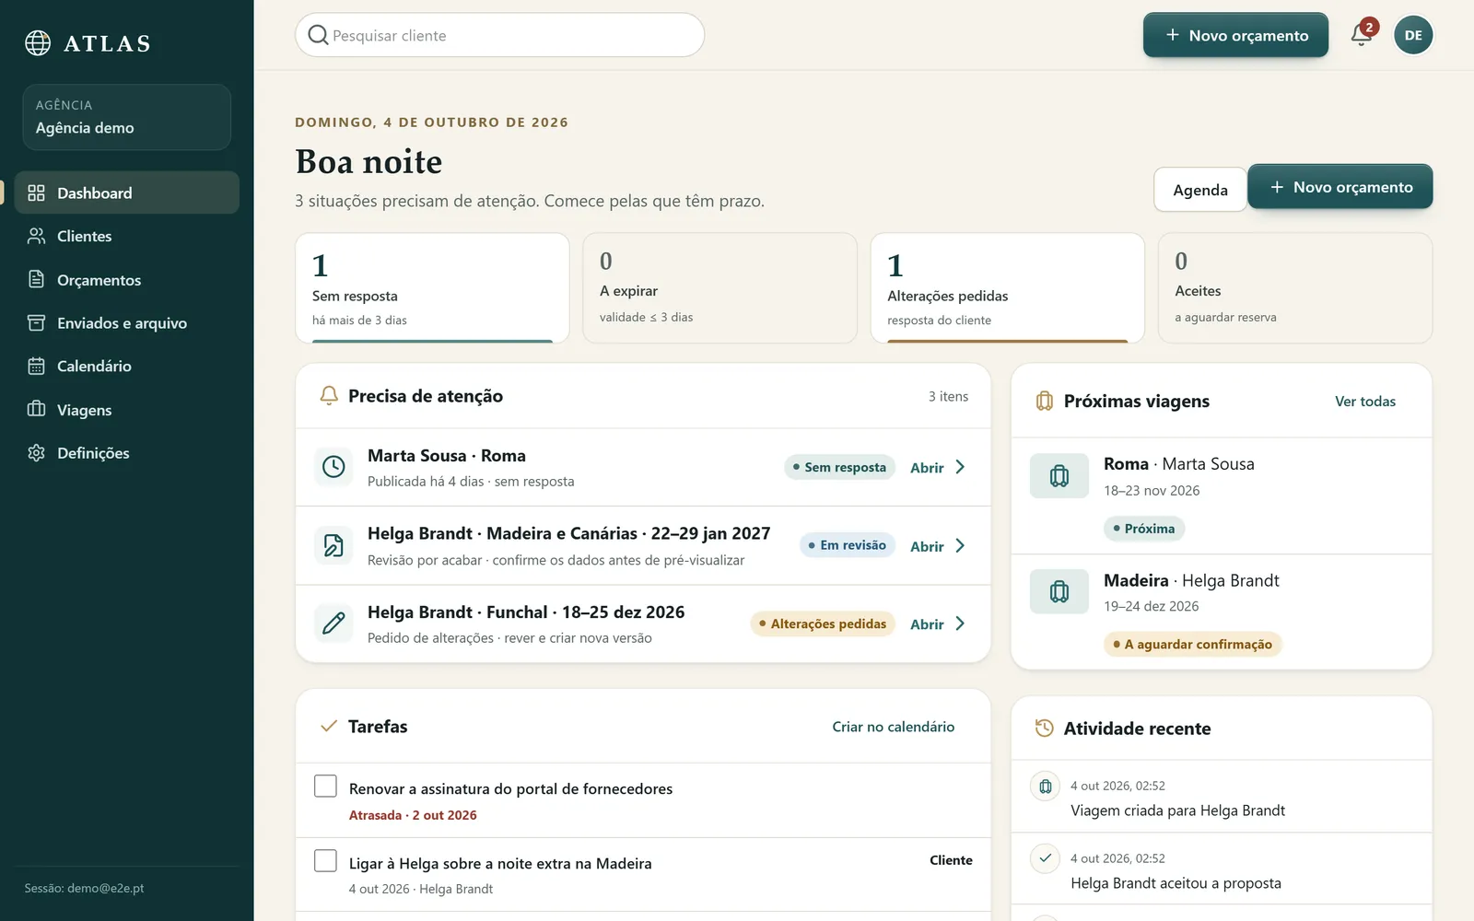The image size is (1474, 921).
Task: Click the Alterações pedidas status badge
Action: pyautogui.click(x=823, y=624)
